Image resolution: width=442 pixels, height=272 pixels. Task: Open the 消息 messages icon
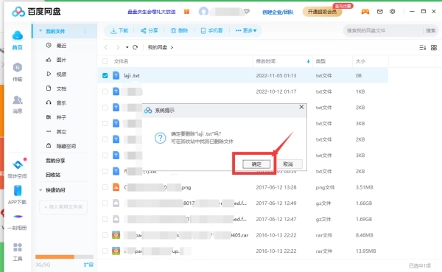point(17,104)
